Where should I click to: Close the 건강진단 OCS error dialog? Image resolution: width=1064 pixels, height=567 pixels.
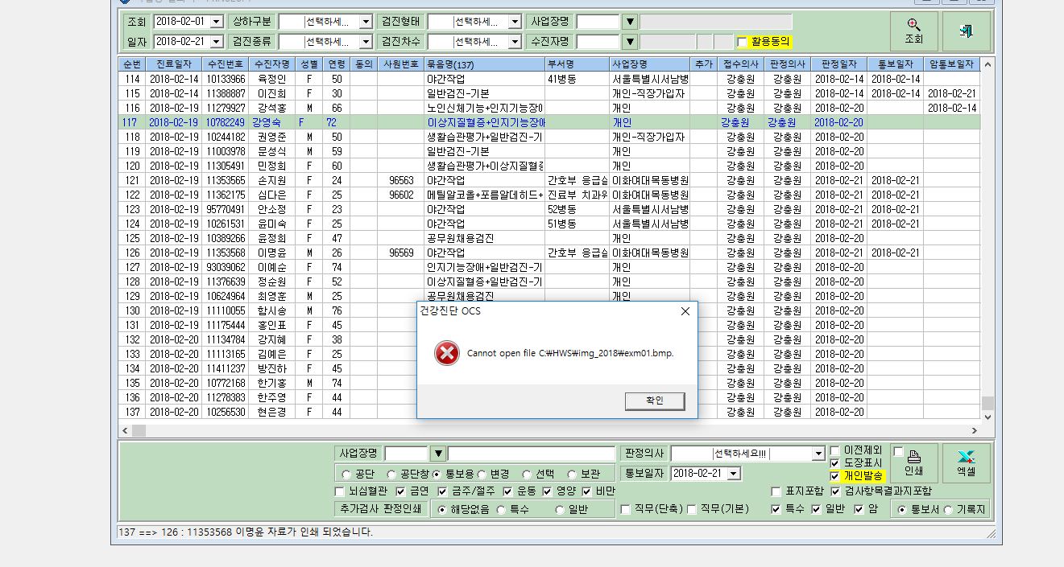click(685, 311)
